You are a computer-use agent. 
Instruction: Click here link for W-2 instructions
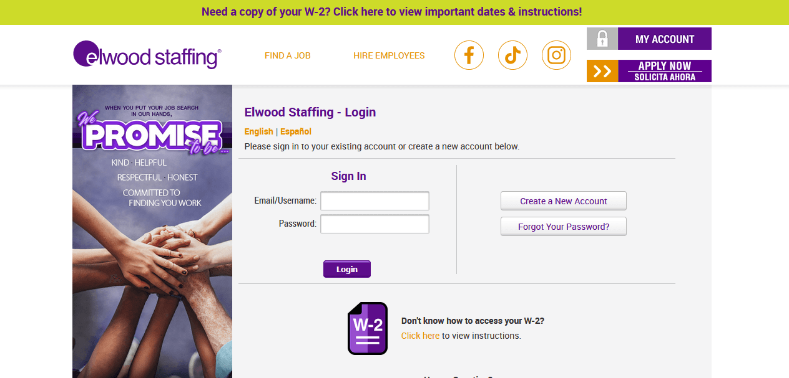[x=420, y=336]
